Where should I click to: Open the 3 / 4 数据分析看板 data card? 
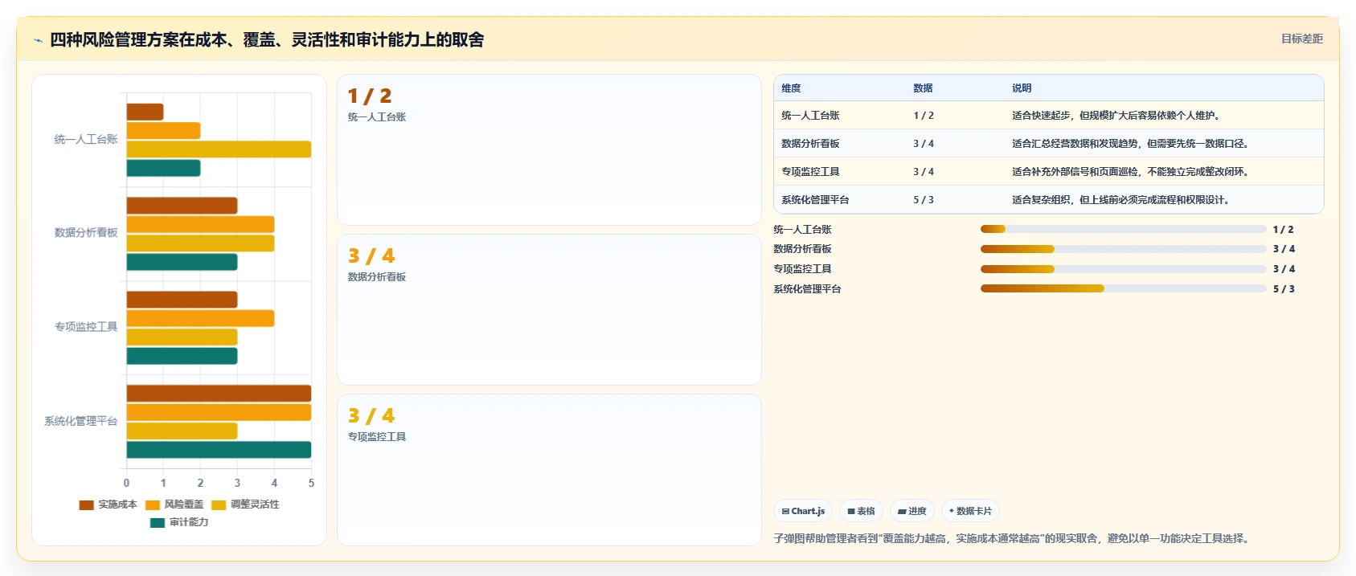pos(549,310)
